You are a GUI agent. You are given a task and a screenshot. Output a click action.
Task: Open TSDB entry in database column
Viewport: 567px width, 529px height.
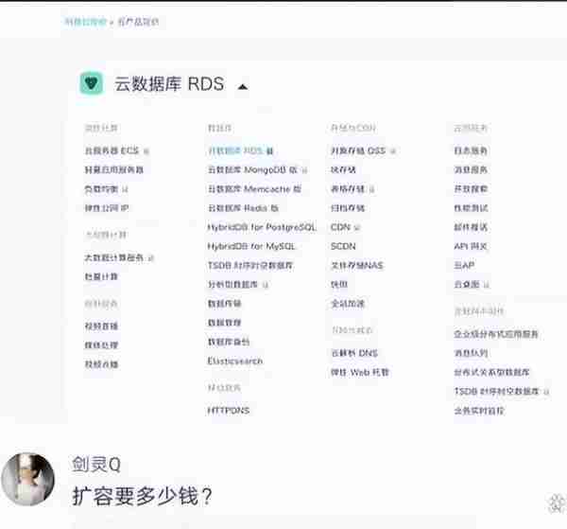[x=250, y=266]
